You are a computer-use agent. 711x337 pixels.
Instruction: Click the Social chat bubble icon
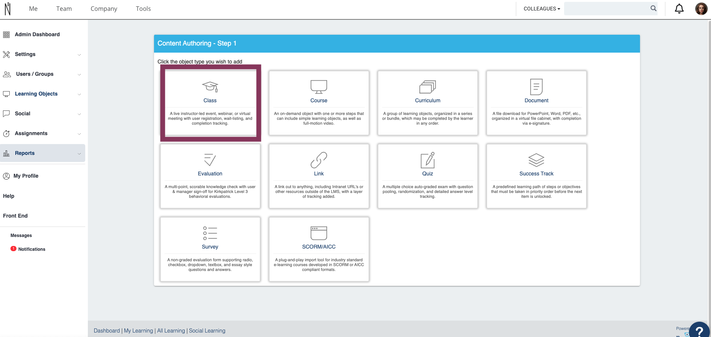tap(6, 113)
